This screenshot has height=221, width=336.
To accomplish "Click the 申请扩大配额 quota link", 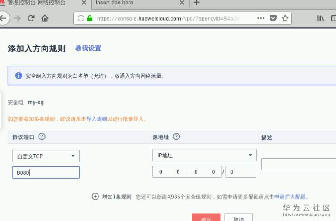I will [290, 197].
